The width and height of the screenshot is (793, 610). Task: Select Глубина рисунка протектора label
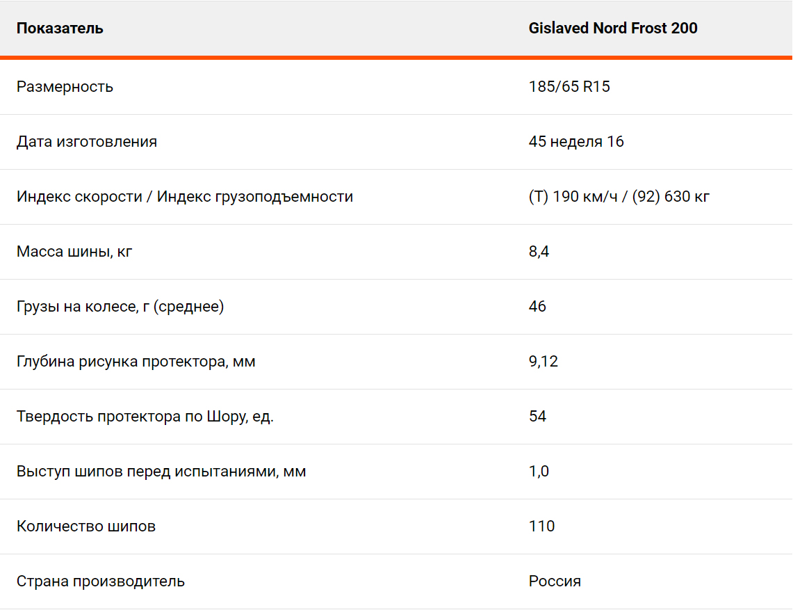click(x=136, y=362)
